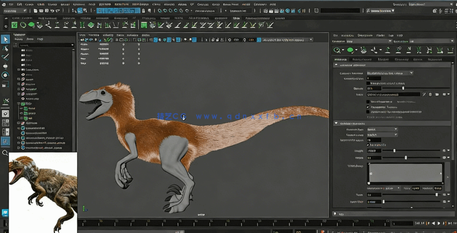Switch to the second tab in the XGen panel
Image resolution: width=457 pixels, height=233 pixels.
pyautogui.click(x=362, y=59)
